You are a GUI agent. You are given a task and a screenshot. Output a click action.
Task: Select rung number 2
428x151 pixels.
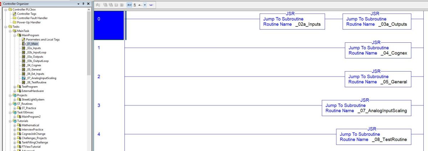pos(99,77)
